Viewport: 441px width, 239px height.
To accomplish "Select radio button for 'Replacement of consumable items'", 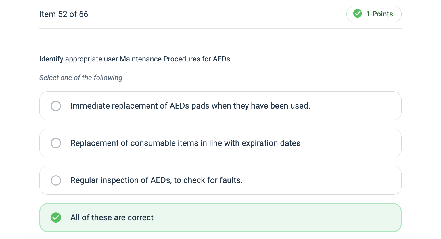I will [56, 143].
